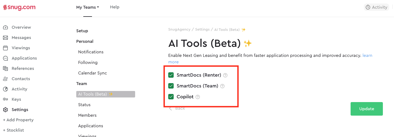The height and width of the screenshot is (137, 394).
Task: Click + Add Property
Action: (x=18, y=120)
